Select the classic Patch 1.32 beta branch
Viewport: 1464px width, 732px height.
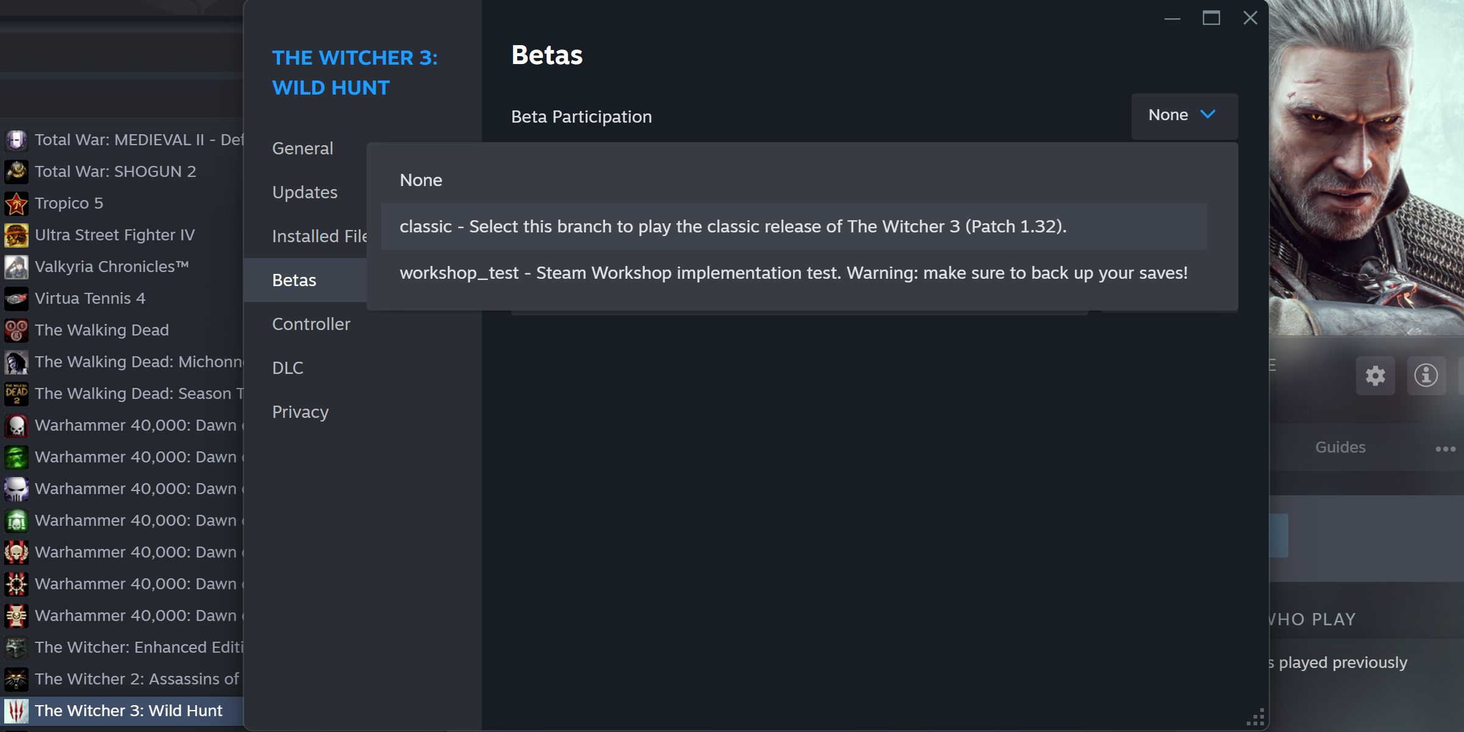pos(732,225)
